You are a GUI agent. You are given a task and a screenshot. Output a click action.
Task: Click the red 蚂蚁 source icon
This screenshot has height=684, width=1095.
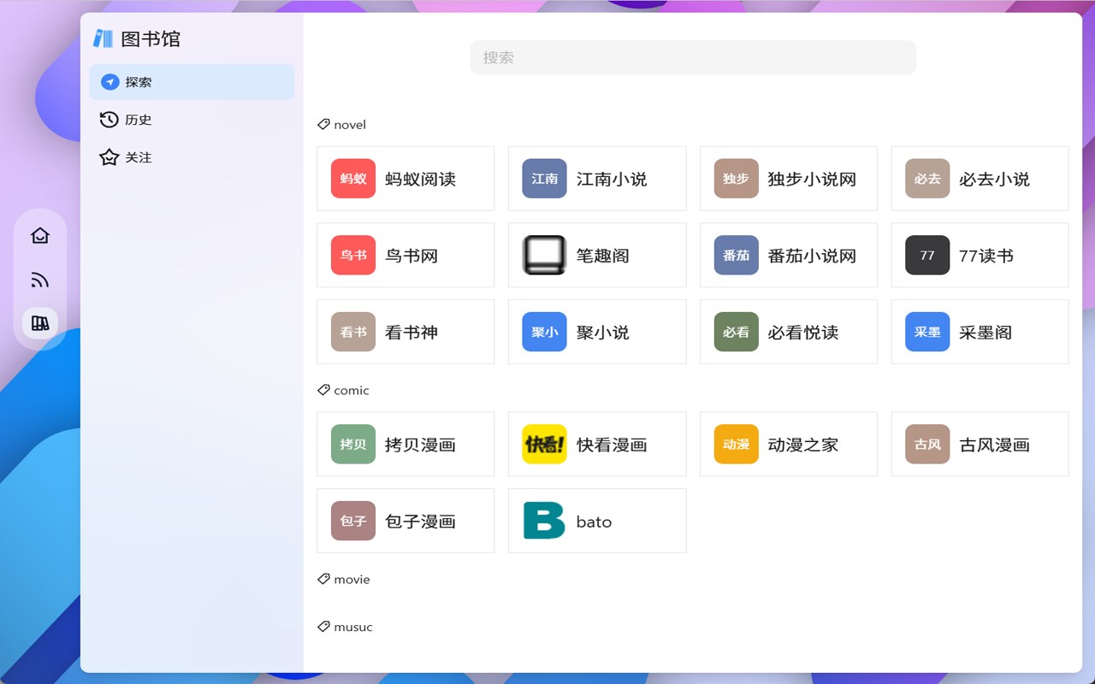[x=353, y=179]
